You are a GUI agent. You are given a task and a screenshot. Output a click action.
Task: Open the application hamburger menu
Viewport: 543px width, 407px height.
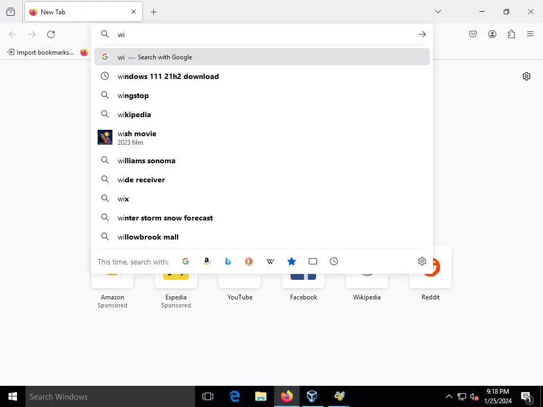pos(530,34)
